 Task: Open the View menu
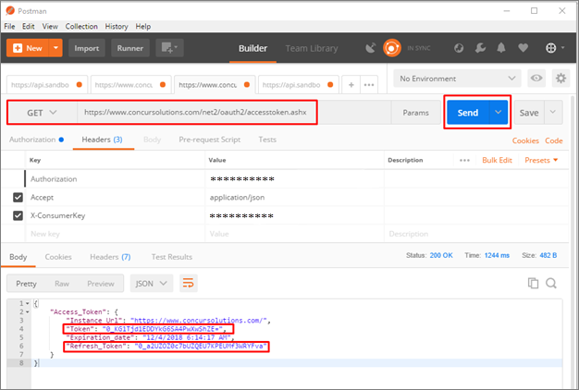click(50, 26)
